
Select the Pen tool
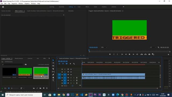pyautogui.click(x=53, y=75)
